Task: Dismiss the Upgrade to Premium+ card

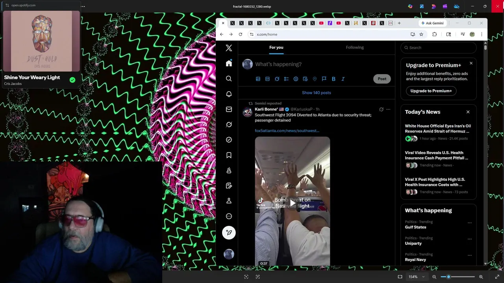Action: (471, 63)
